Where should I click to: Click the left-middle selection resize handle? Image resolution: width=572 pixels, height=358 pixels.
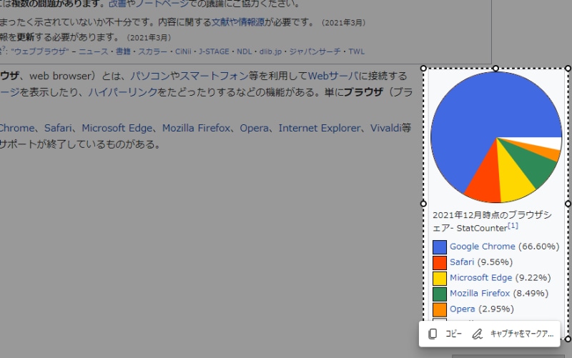[x=424, y=204]
